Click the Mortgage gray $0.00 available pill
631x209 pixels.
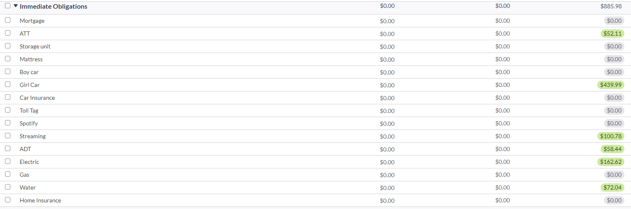tap(614, 21)
